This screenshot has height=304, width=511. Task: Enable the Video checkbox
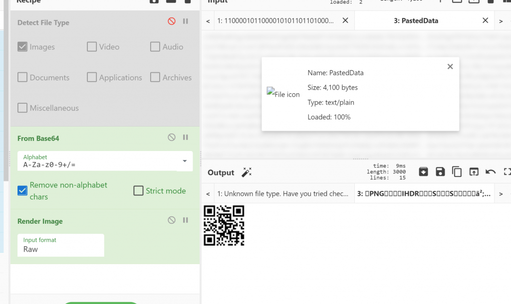coord(92,47)
